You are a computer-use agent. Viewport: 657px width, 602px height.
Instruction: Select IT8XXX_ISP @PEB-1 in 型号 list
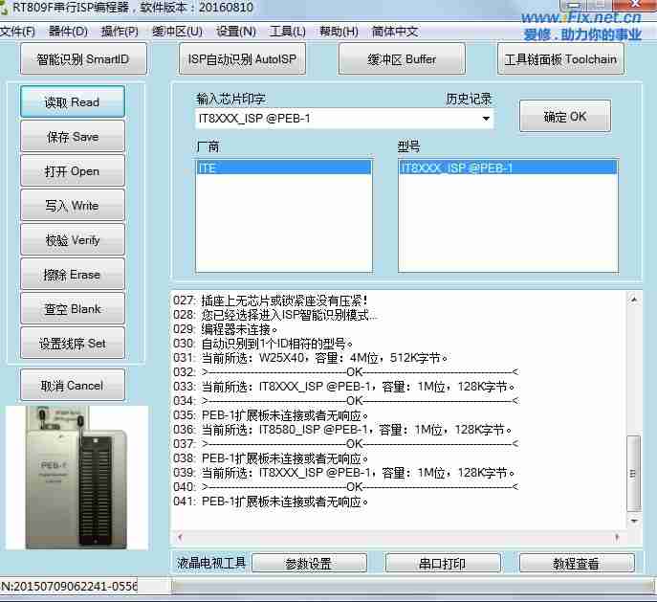(x=508, y=168)
